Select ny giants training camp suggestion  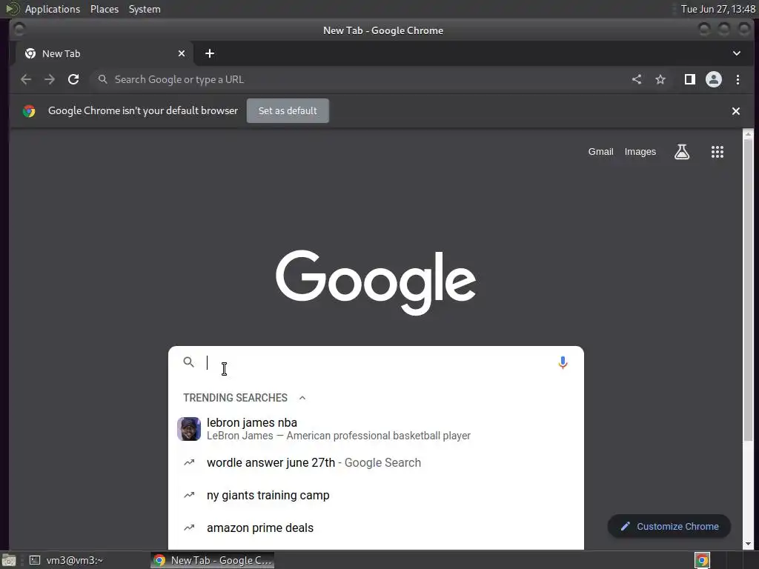pyautogui.click(x=376, y=495)
